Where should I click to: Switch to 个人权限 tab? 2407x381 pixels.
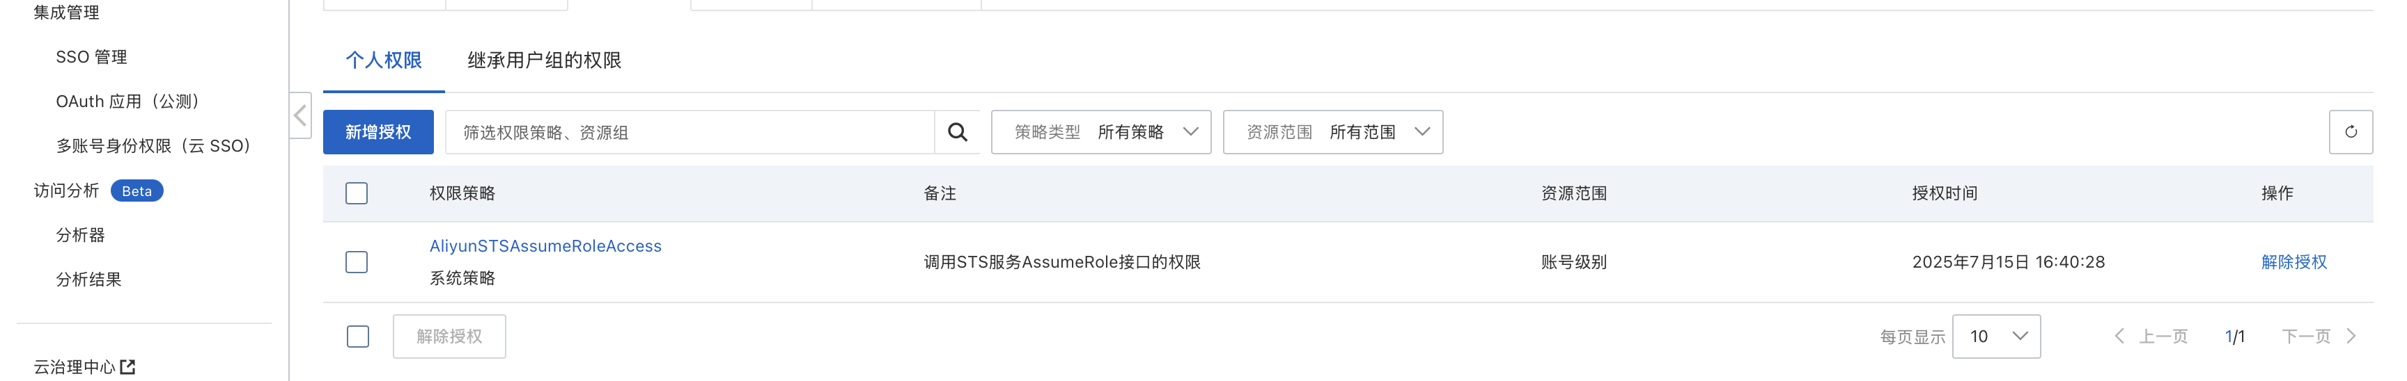[384, 60]
